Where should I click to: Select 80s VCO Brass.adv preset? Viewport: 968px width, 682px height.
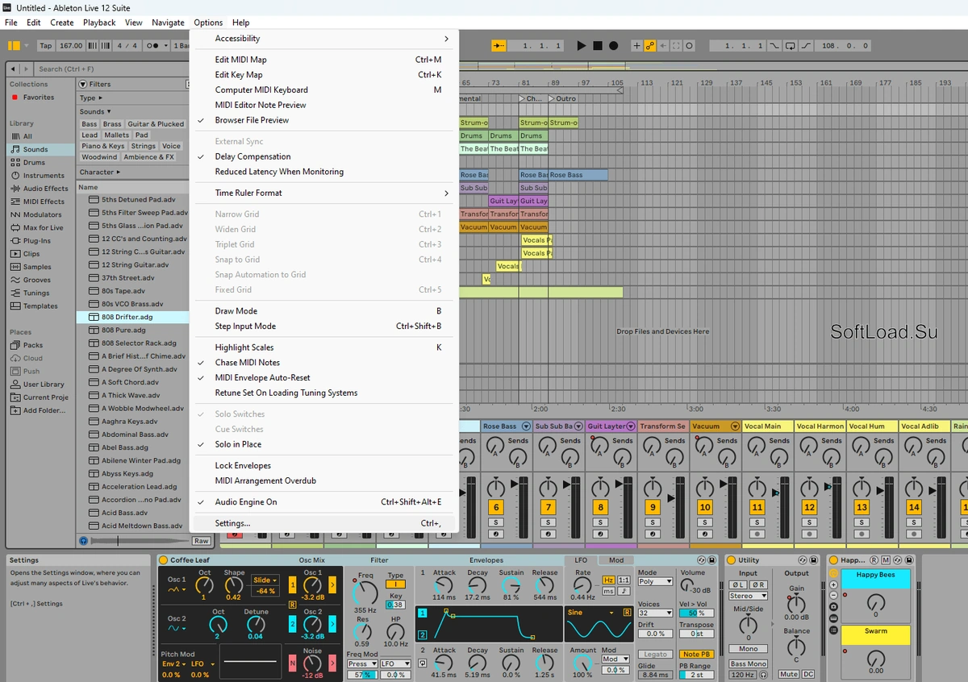click(x=133, y=304)
